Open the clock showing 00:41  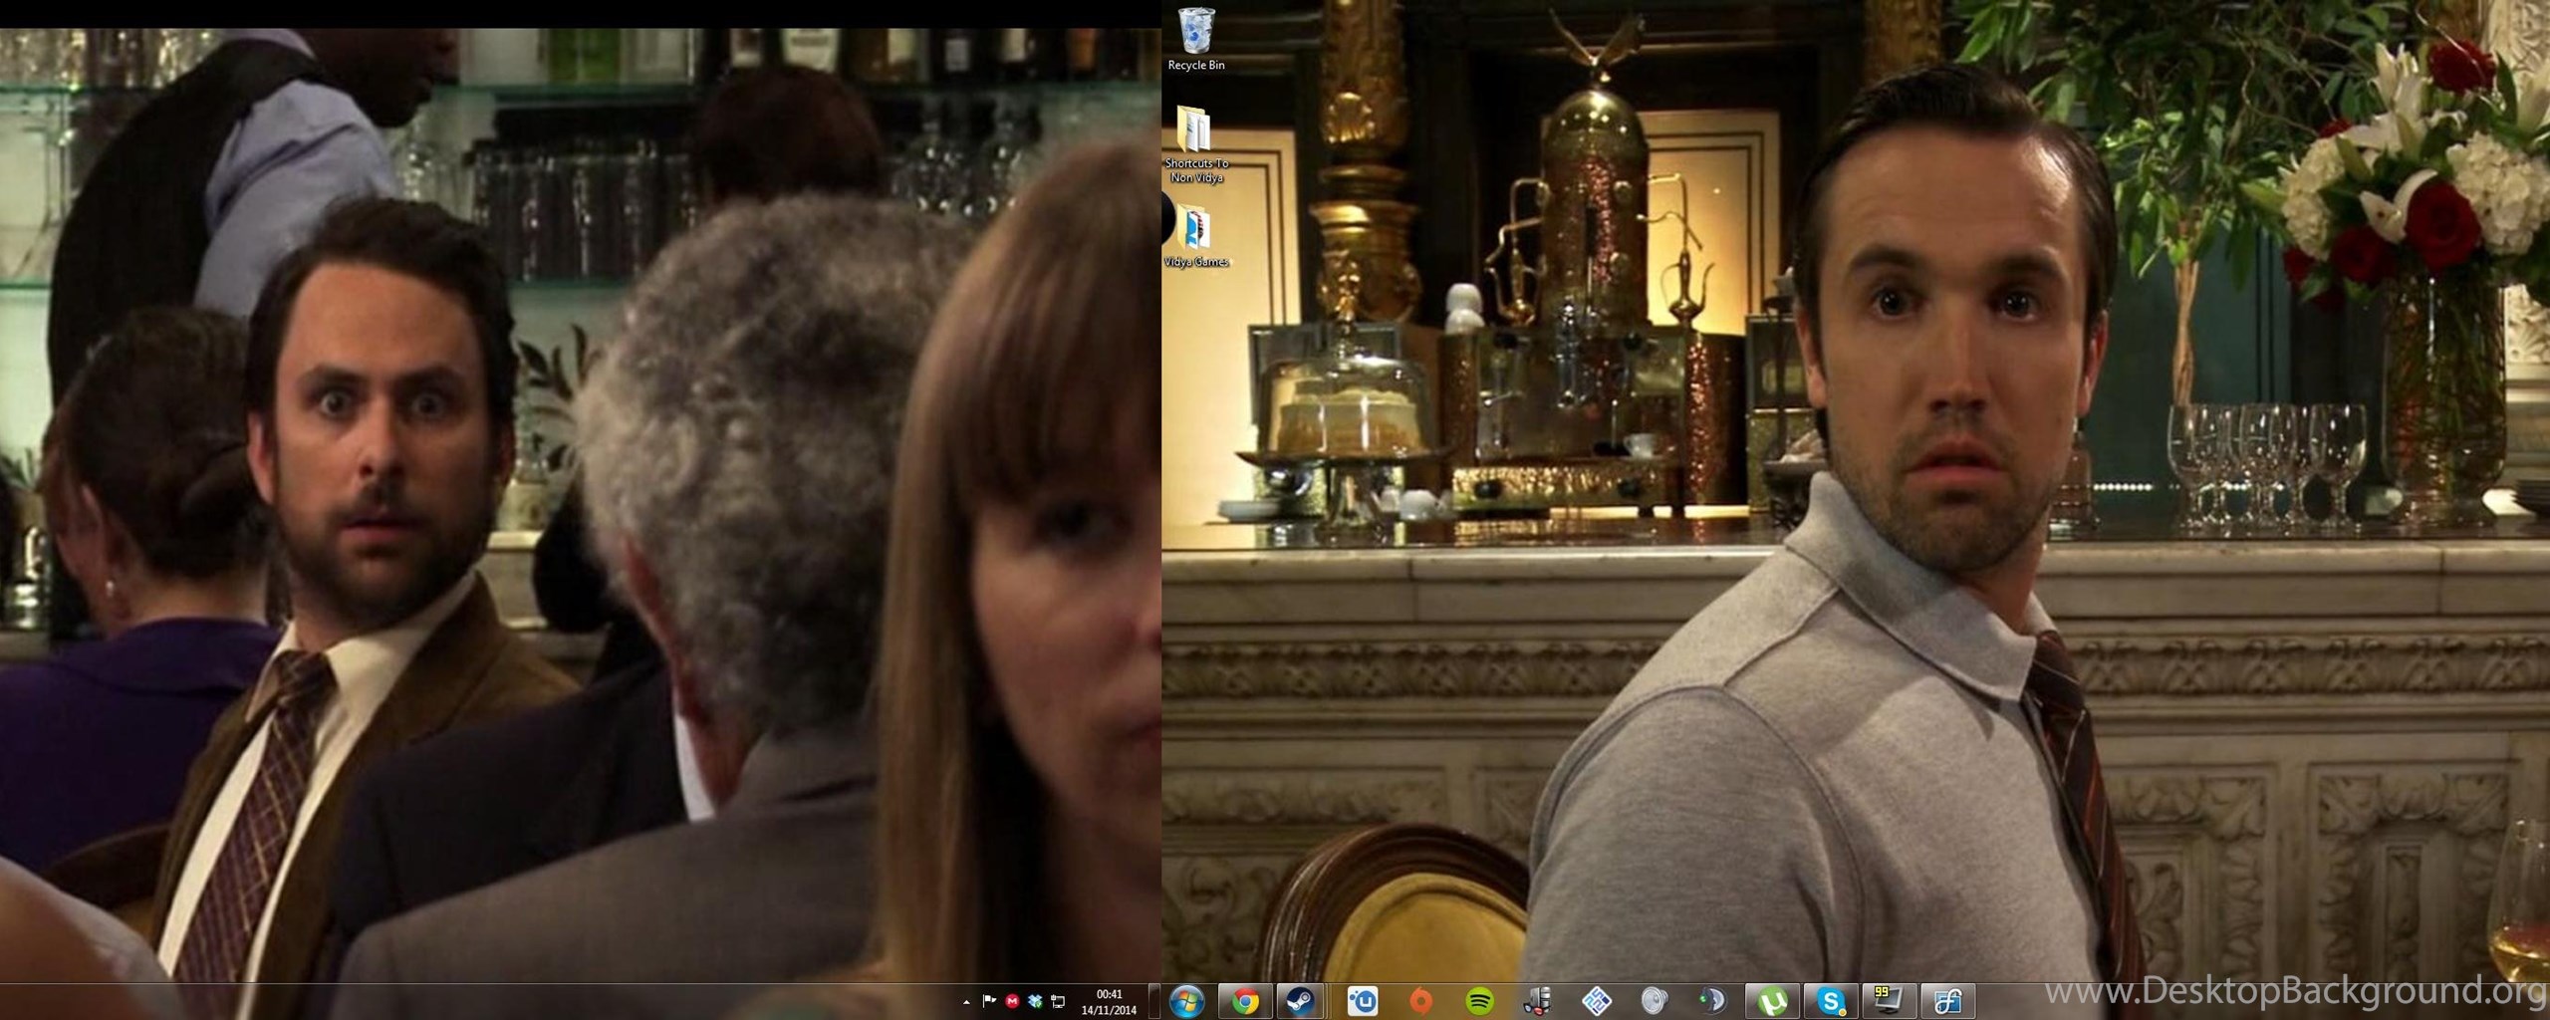coord(1109,1001)
